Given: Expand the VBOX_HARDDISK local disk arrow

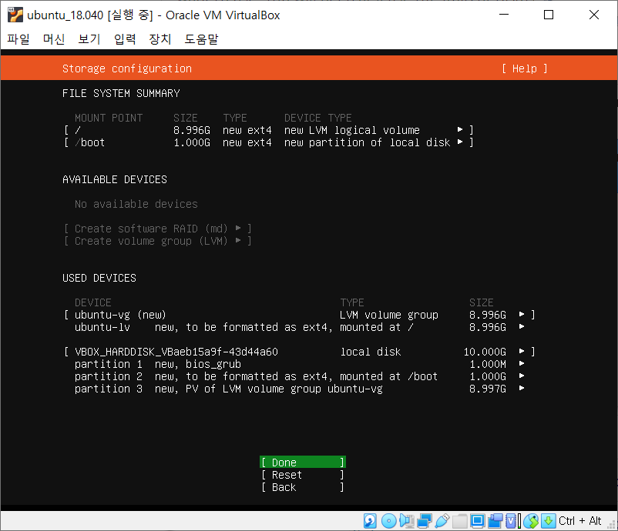Looking at the screenshot, I should coord(522,352).
